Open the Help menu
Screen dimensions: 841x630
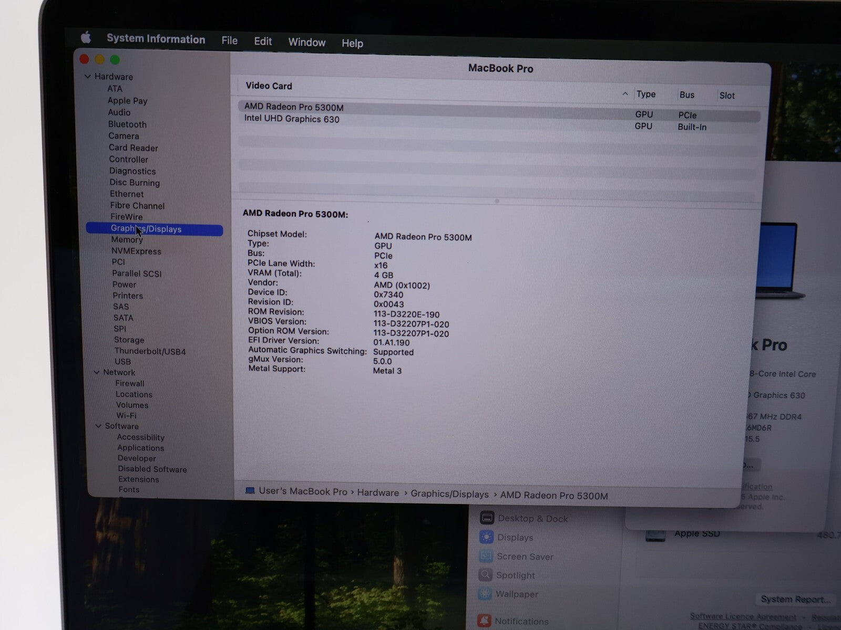(x=352, y=43)
